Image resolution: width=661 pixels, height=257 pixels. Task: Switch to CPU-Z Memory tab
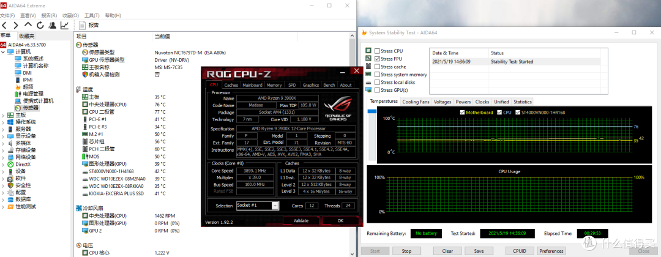pyautogui.click(x=274, y=85)
